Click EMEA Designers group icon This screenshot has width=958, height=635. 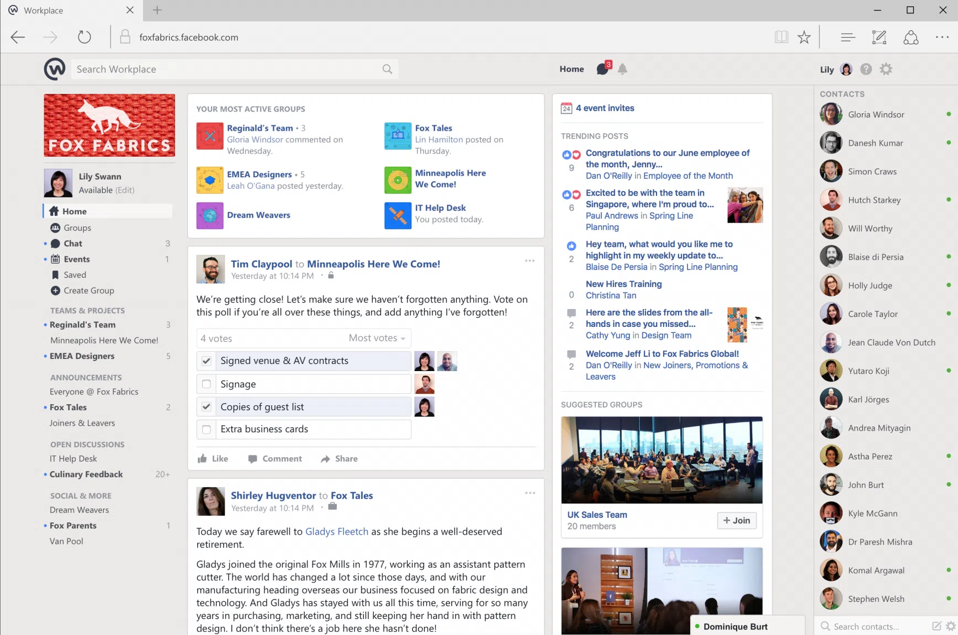click(x=210, y=180)
